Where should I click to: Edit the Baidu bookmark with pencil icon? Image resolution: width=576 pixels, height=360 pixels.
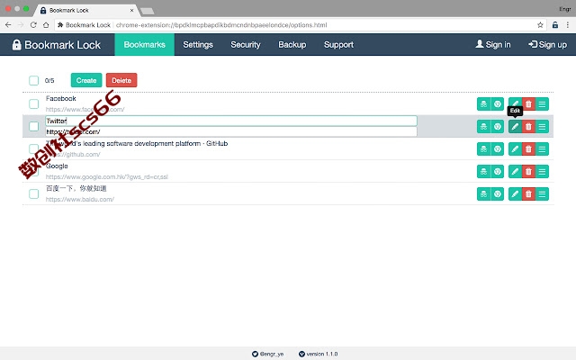[515, 194]
